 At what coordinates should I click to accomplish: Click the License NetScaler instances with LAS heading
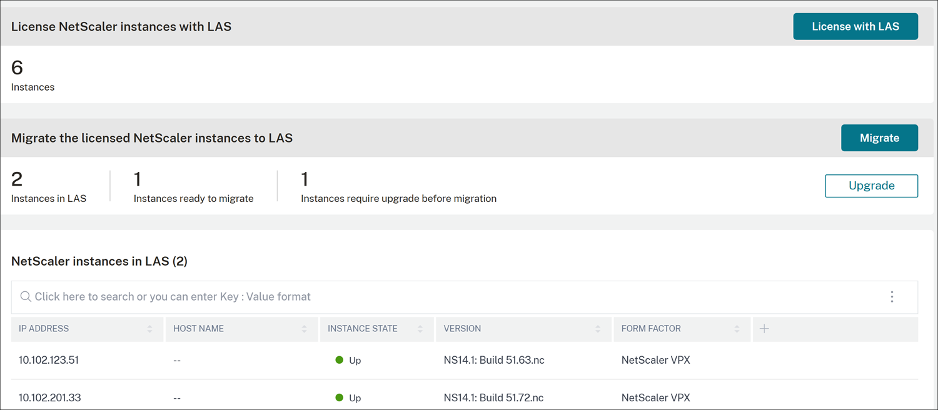point(121,27)
